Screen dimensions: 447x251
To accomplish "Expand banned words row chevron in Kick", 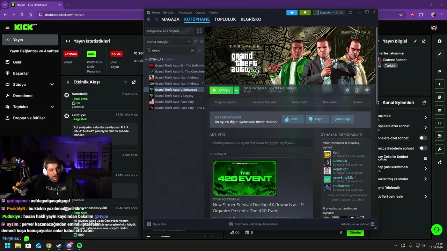I will [425, 179].
